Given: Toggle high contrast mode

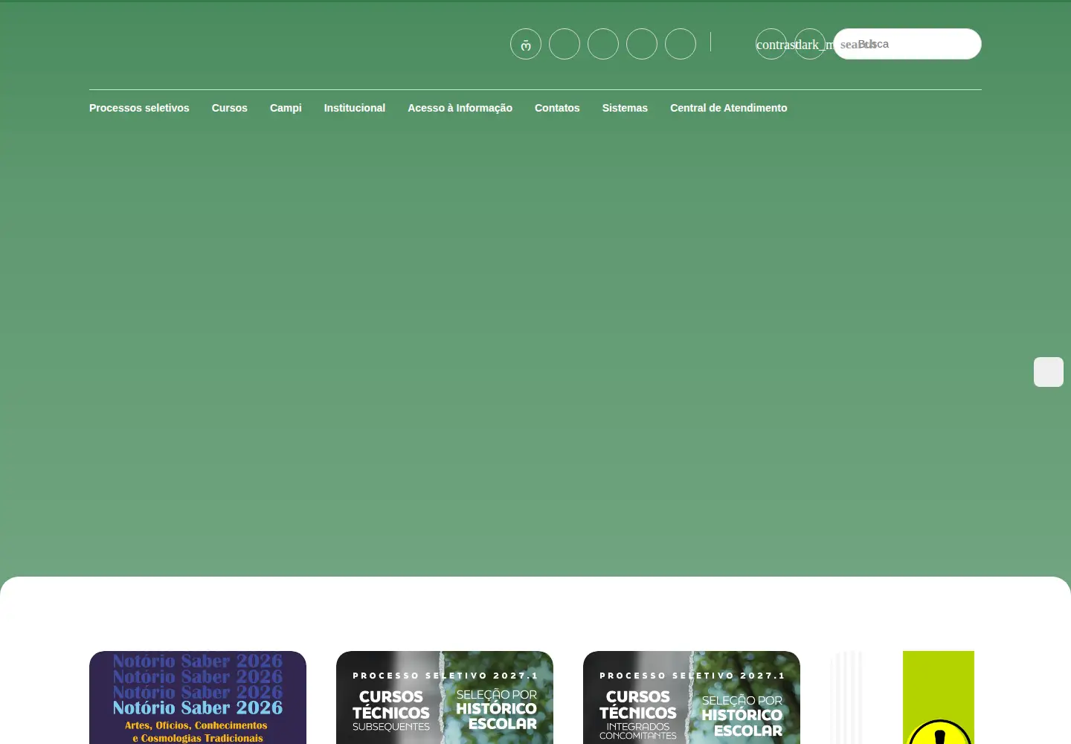Looking at the screenshot, I should click(771, 44).
